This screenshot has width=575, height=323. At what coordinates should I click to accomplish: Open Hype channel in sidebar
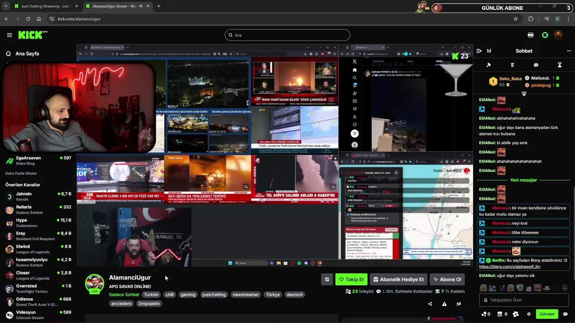[x=38, y=223]
